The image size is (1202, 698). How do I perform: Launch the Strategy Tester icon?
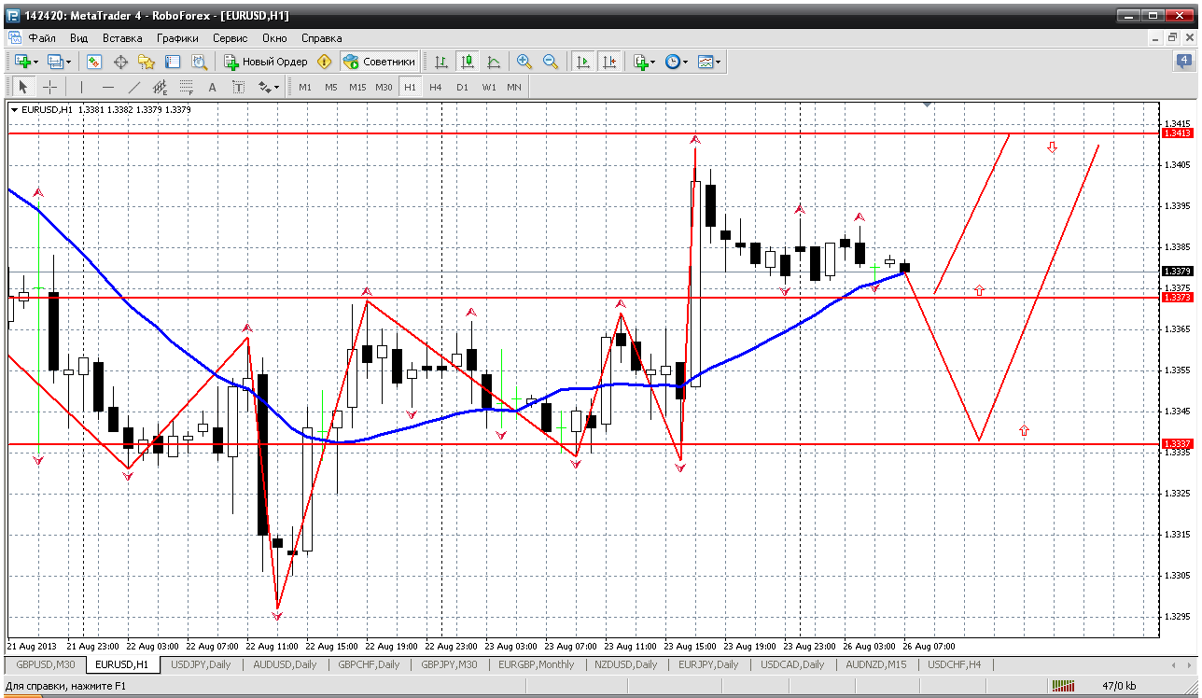coord(199,62)
